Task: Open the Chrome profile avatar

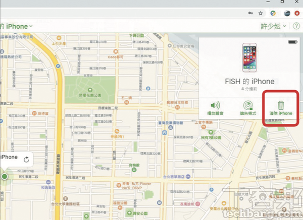Action: 287,13
